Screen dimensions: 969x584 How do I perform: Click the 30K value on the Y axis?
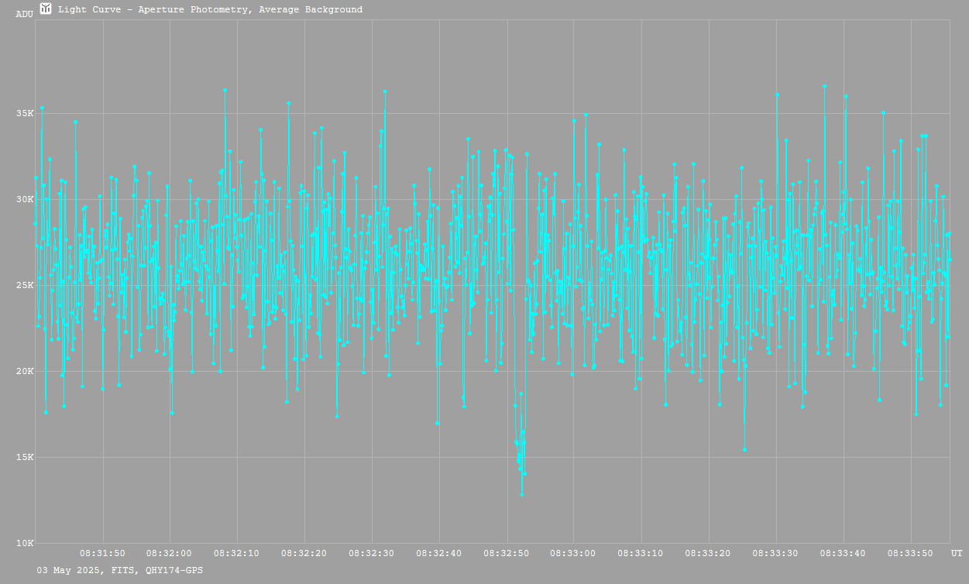pyautogui.click(x=26, y=200)
